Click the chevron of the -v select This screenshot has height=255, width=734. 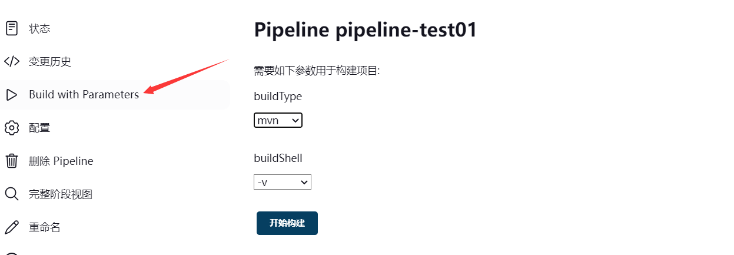304,182
